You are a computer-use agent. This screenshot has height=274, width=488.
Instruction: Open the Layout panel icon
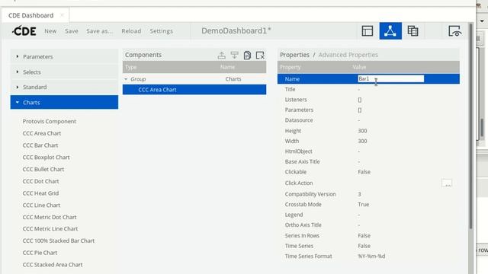point(368,31)
